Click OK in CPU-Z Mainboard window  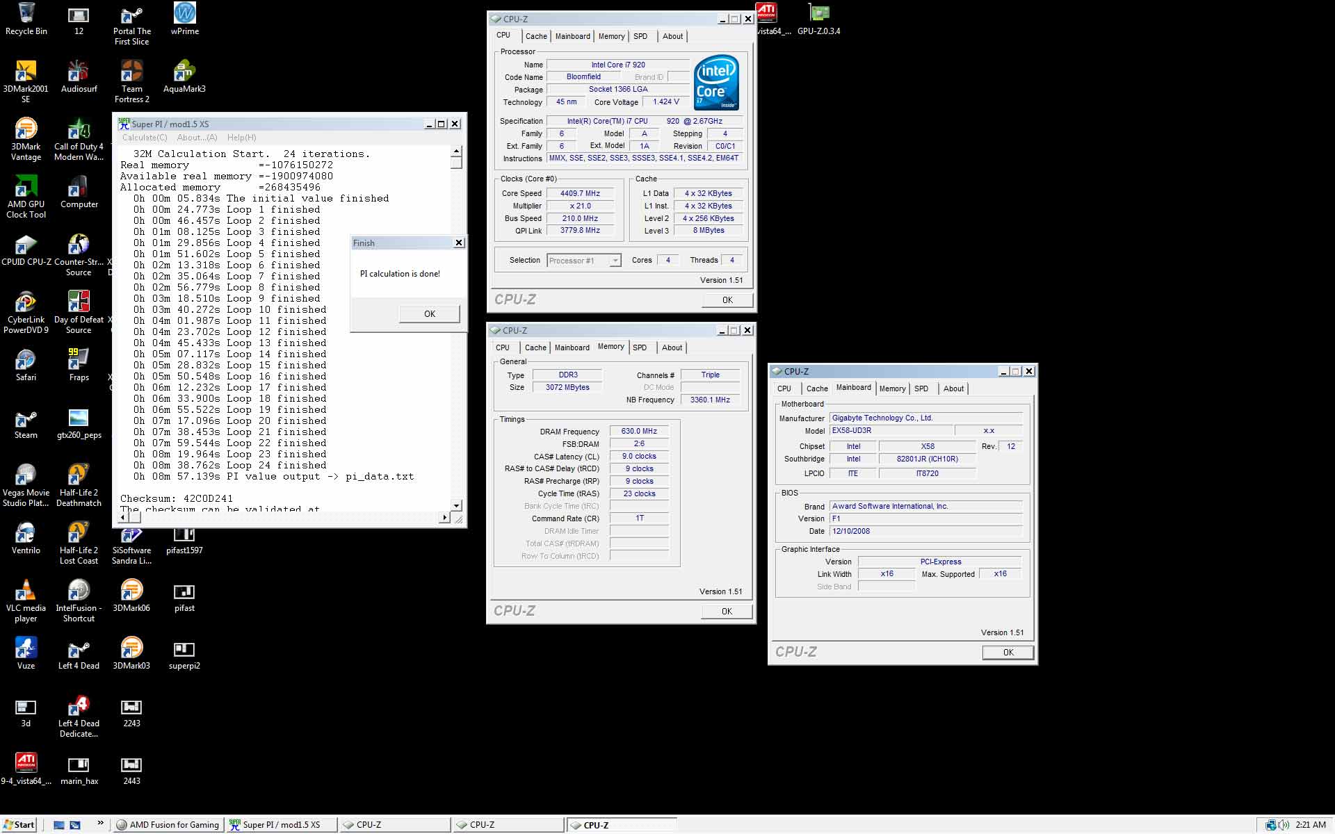(1008, 653)
